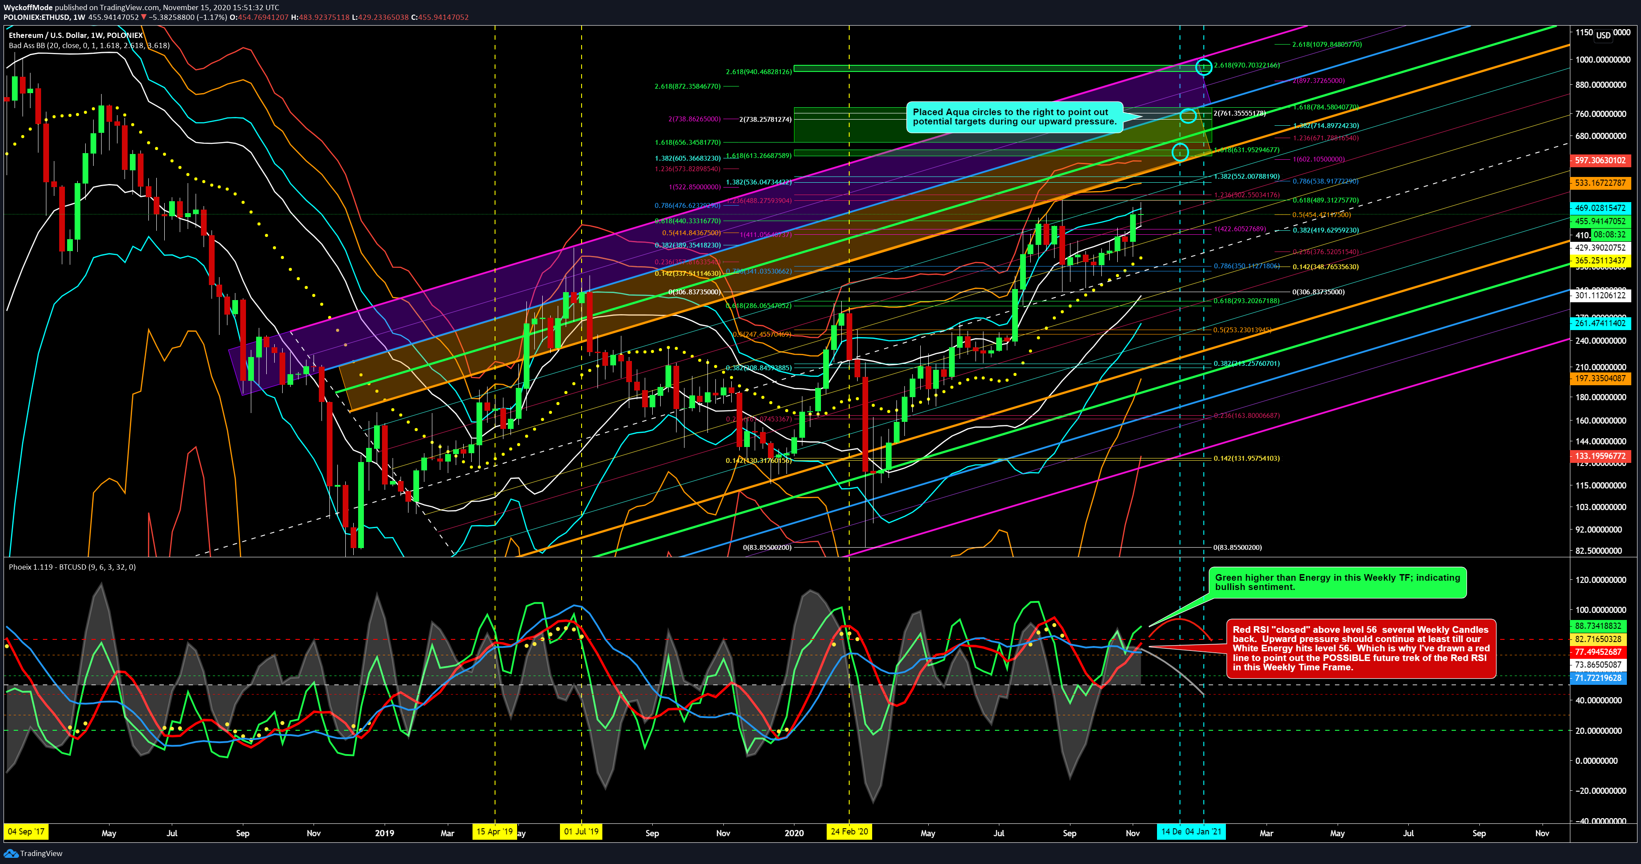The height and width of the screenshot is (864, 1641).
Task: Click the Fib label 2.618(872.35846770)
Action: click(x=688, y=86)
